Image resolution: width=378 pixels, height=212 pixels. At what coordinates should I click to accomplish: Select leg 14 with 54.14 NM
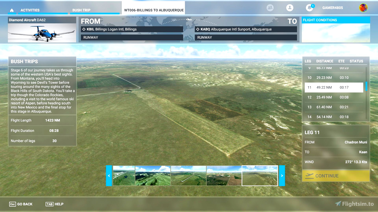coord(334,117)
